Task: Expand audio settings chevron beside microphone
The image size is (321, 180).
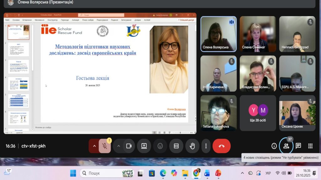Action: 94,146
